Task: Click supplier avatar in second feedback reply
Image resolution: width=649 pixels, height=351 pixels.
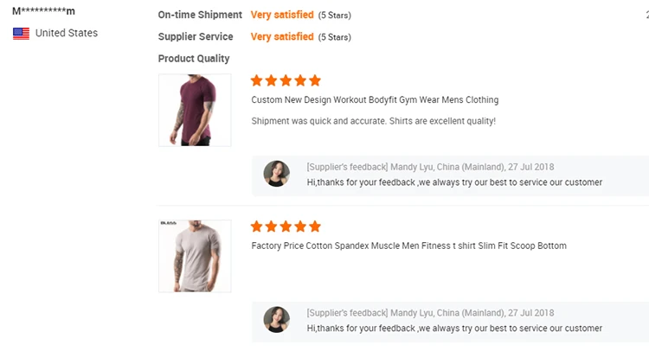Action: click(277, 320)
